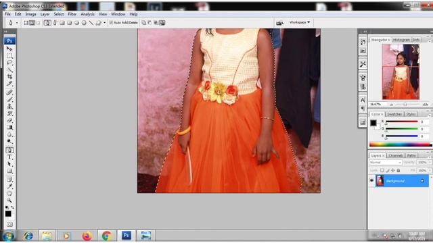The height and width of the screenshot is (243, 433).
Task: Toggle the Paths mode button
Action: coord(32,23)
